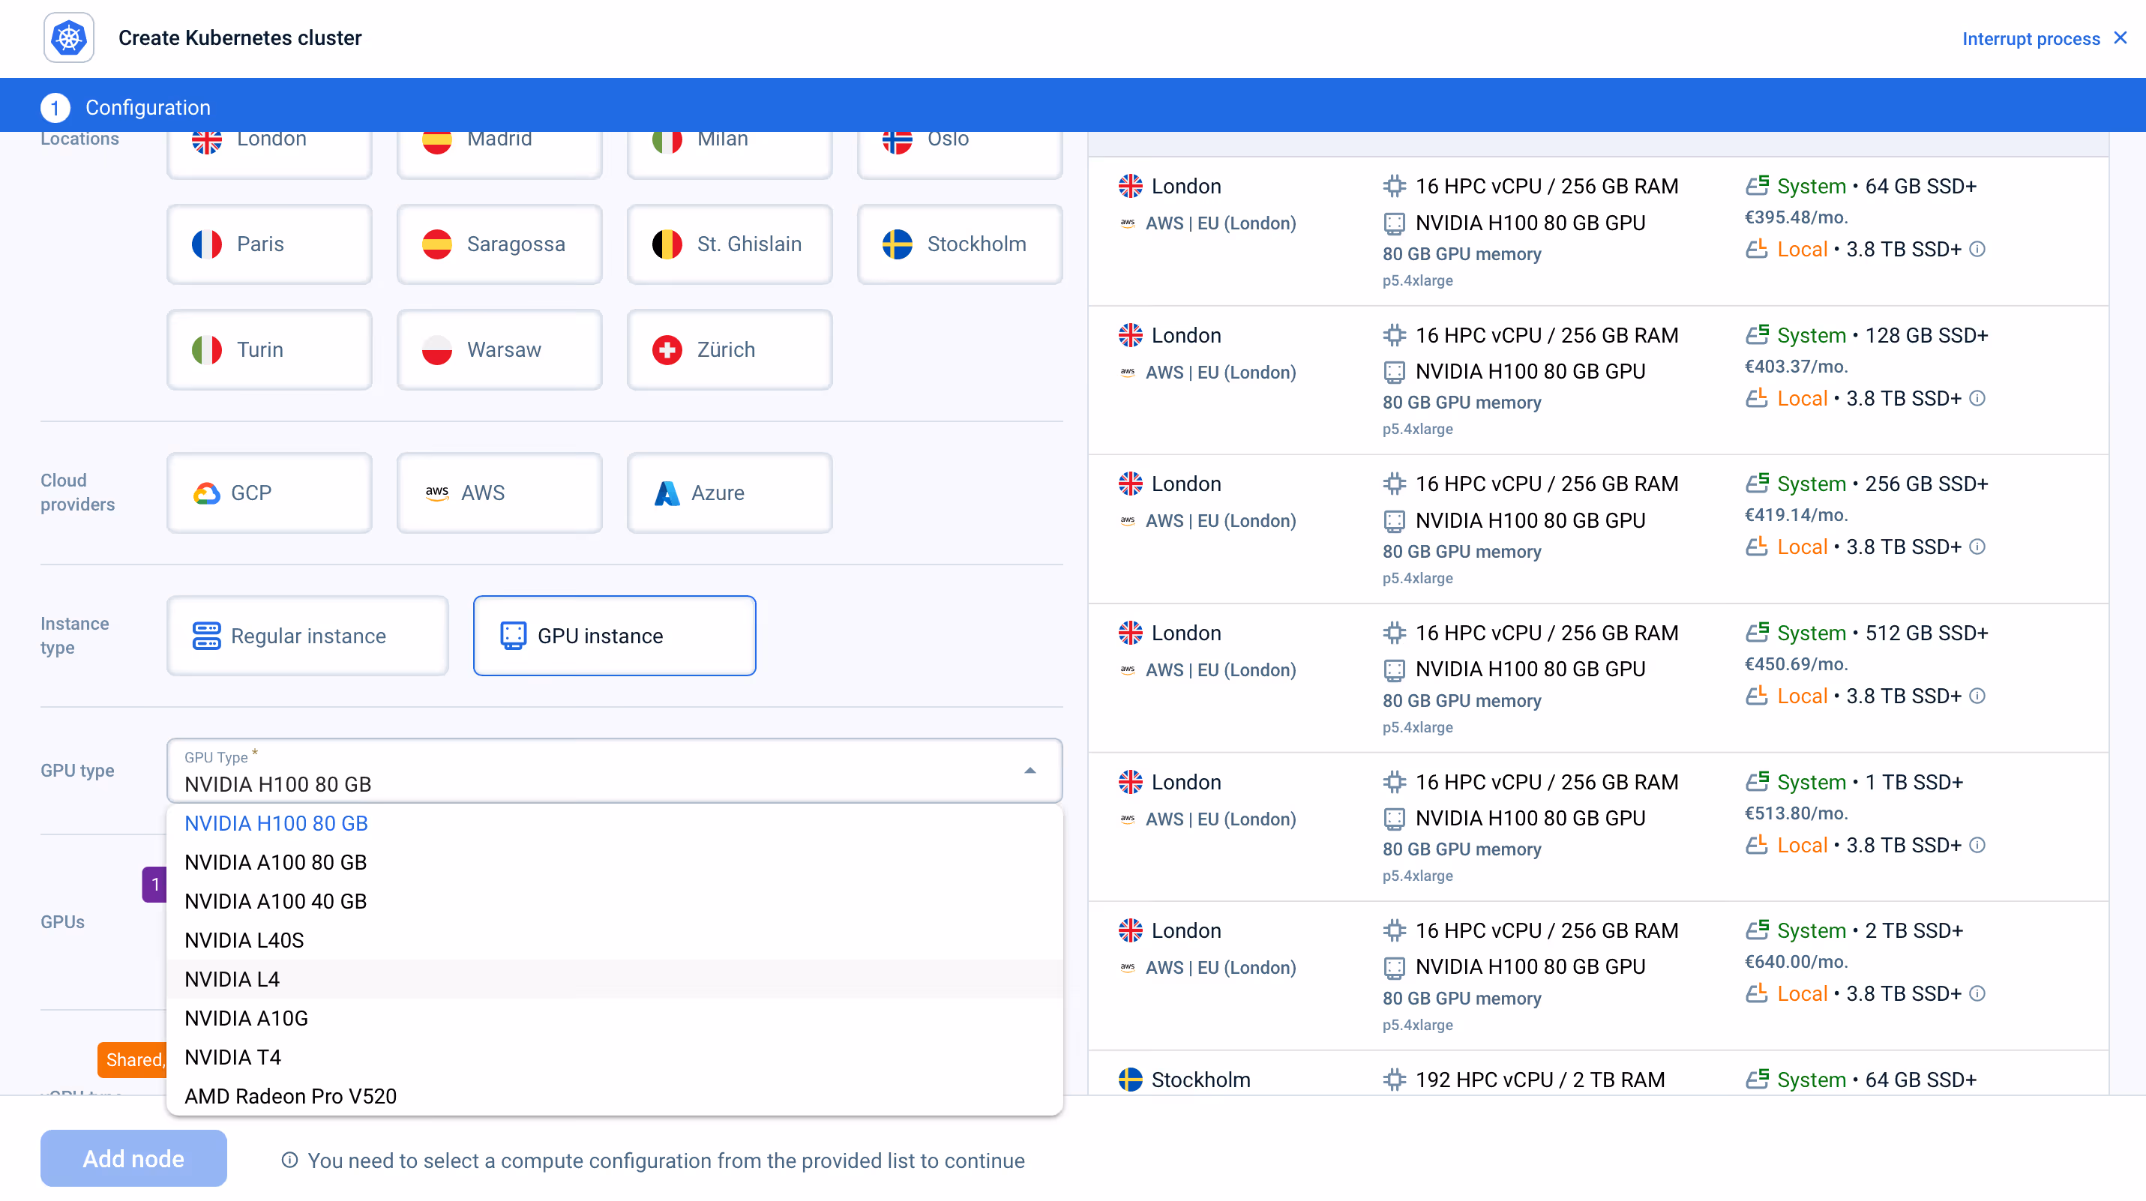Select the Turin location
2146x1201 pixels.
tap(269, 350)
